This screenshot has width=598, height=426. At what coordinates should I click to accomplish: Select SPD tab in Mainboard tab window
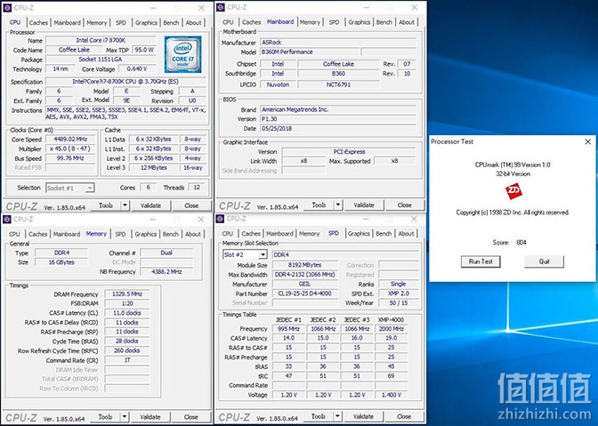pyautogui.click(x=334, y=22)
